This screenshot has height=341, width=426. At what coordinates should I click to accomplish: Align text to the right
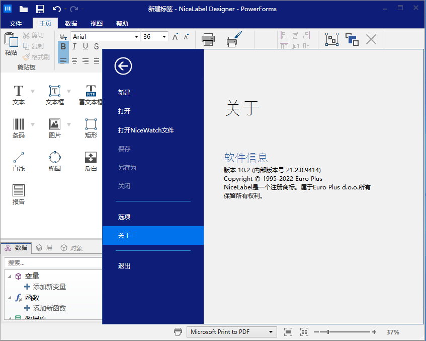pos(86,60)
